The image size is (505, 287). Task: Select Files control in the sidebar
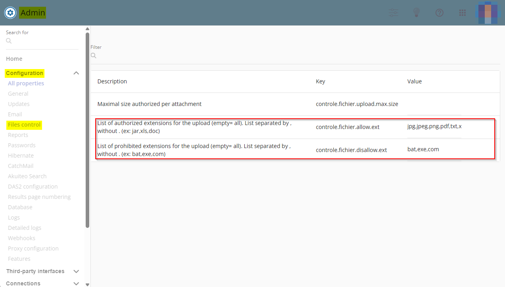(x=24, y=125)
